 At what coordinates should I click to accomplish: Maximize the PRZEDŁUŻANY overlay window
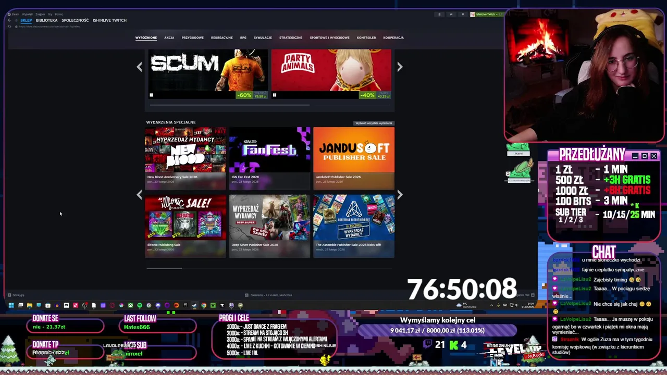[x=645, y=156]
